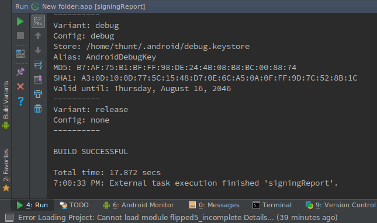
Task: Open the Terminal tool window
Action: (x=272, y=205)
